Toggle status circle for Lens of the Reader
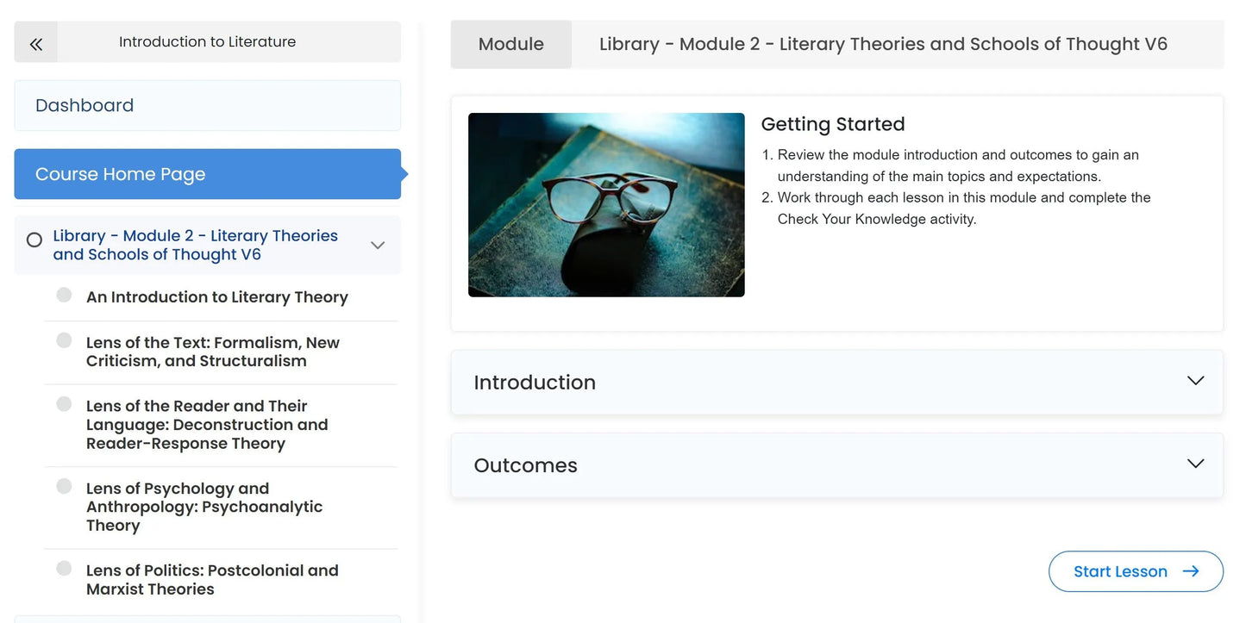The height and width of the screenshot is (623, 1246). coord(64,404)
